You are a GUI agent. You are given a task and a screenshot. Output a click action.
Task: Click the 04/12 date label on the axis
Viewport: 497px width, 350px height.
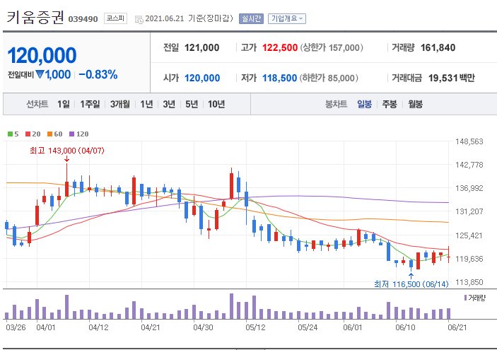[x=98, y=327]
